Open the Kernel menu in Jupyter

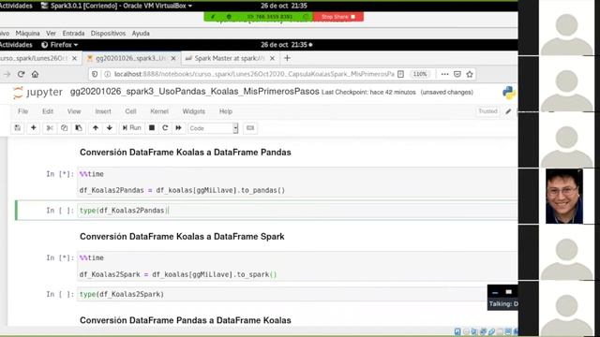click(x=159, y=111)
